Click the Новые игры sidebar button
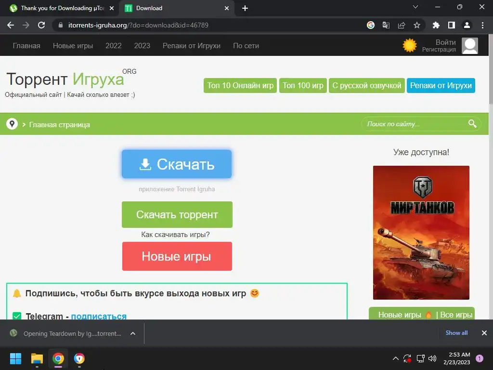493x370 pixels. 400,315
